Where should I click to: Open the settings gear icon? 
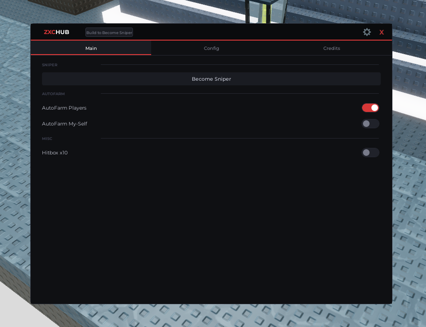point(367,32)
